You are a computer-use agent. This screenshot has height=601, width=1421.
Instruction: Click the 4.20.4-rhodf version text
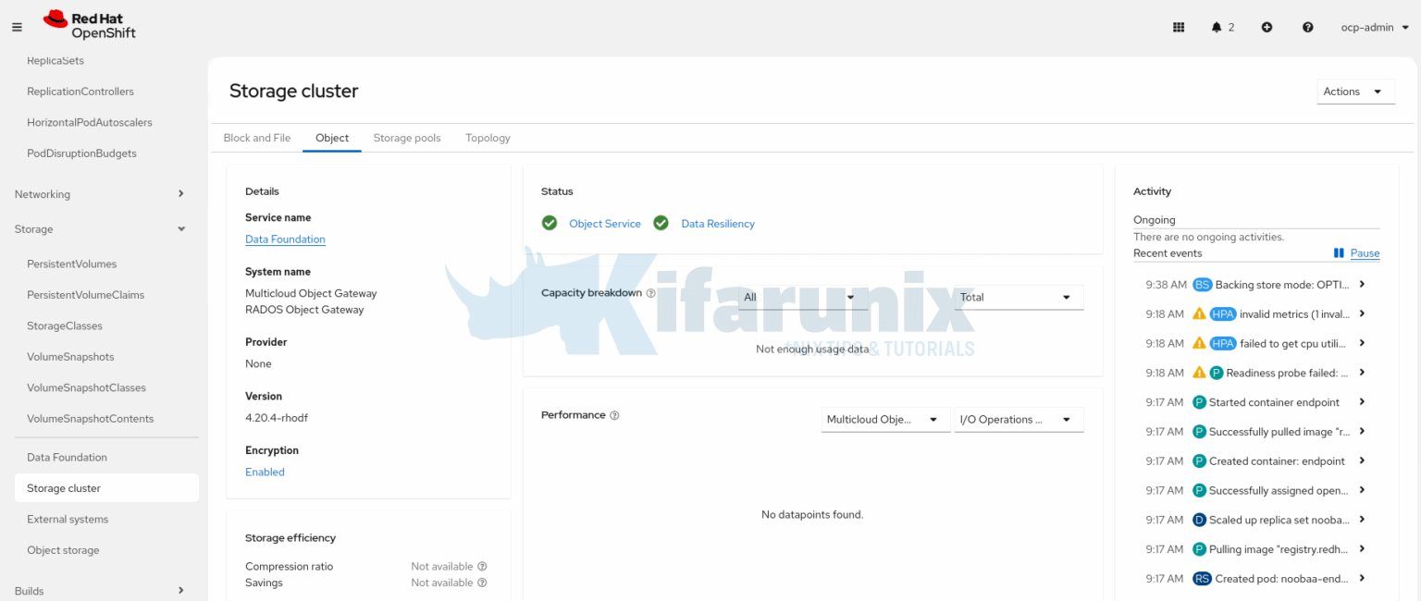pos(277,418)
